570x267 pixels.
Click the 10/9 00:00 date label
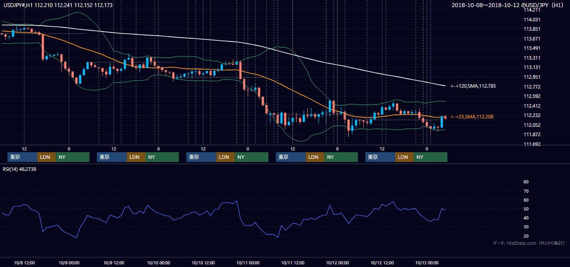click(69, 263)
